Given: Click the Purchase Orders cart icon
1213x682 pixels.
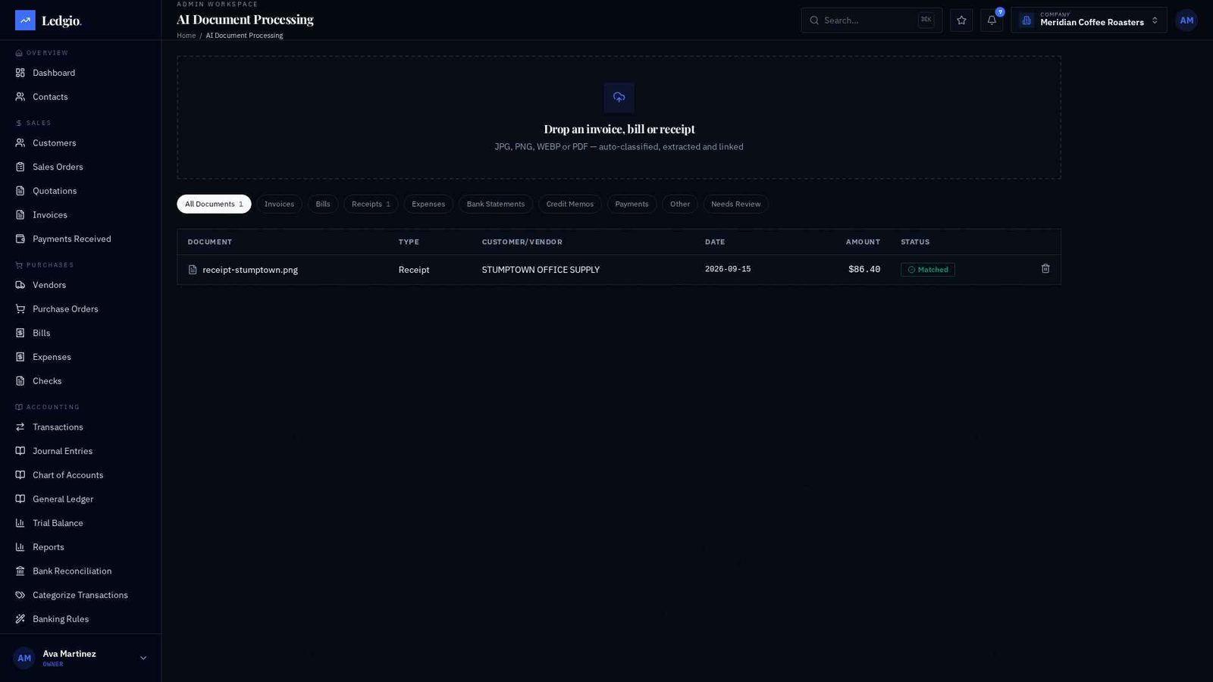Looking at the screenshot, I should [x=20, y=309].
